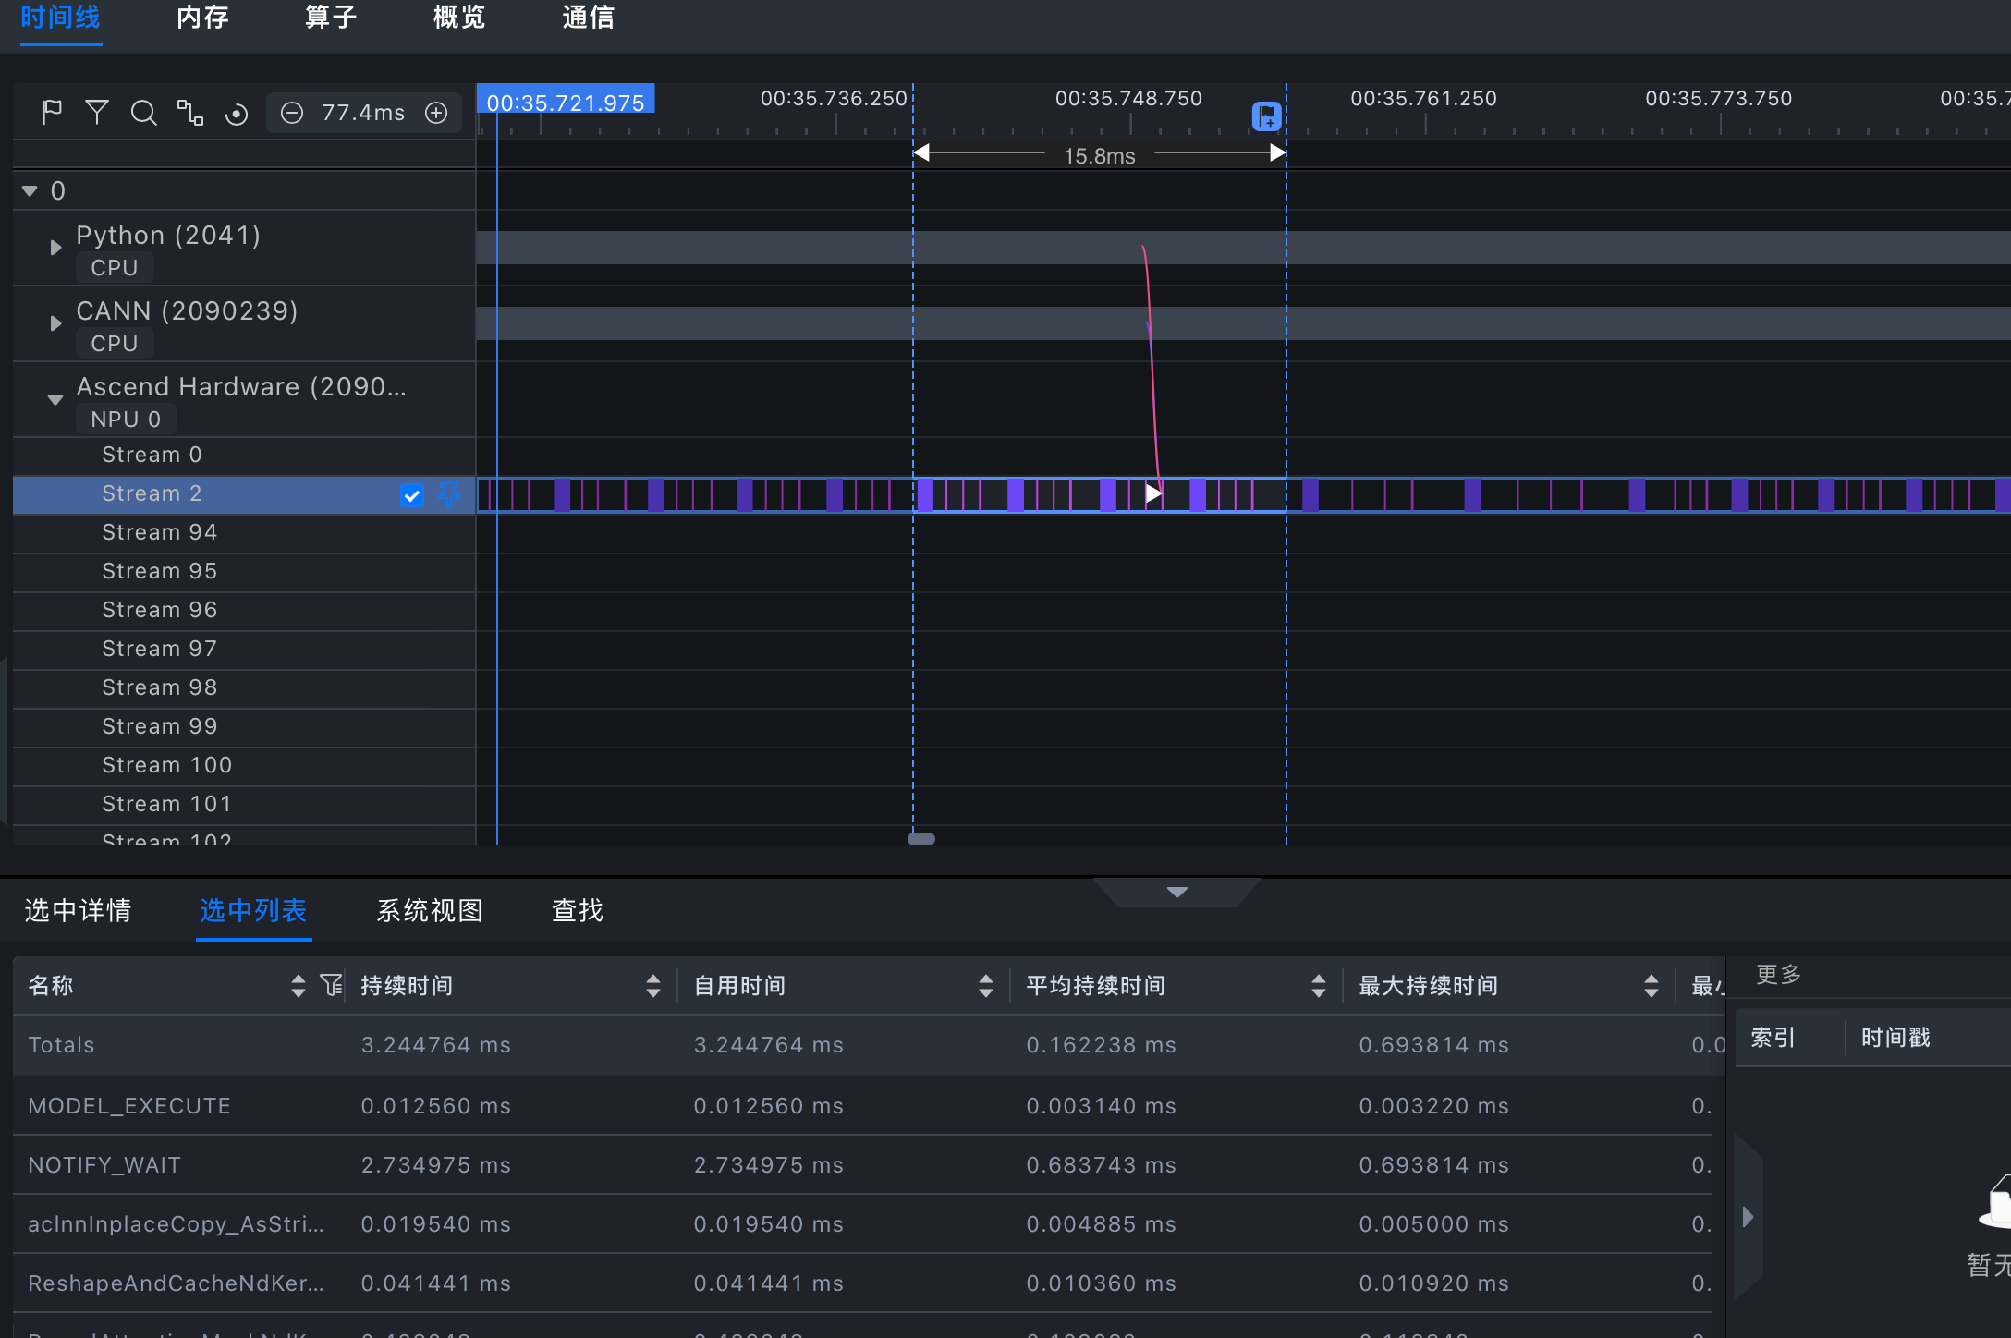Zoom in with the plus button
The image size is (2011, 1338).
[436, 113]
